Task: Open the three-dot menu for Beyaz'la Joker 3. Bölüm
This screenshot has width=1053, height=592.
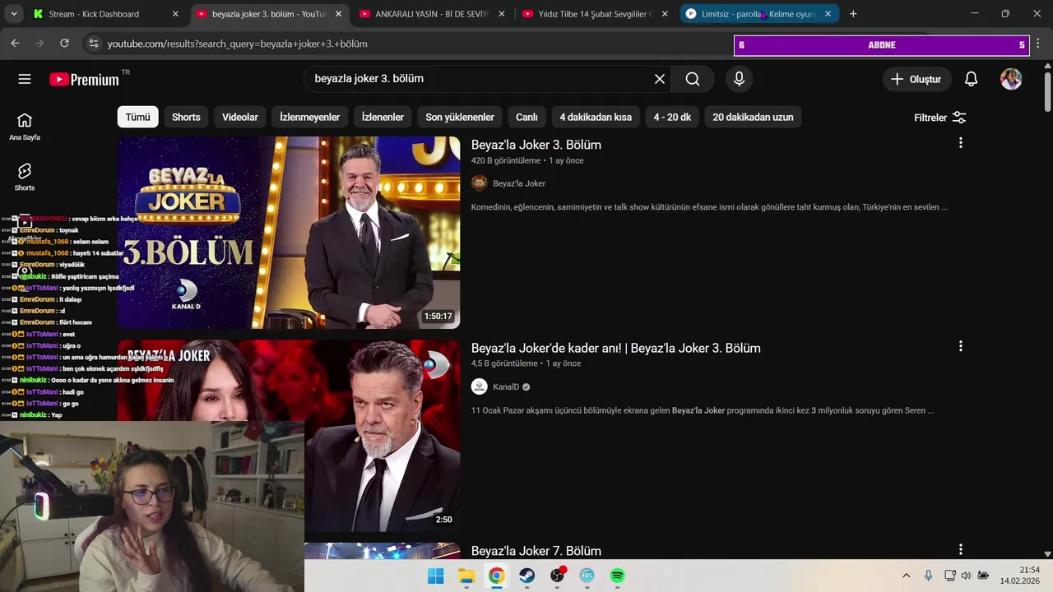Action: (x=960, y=143)
